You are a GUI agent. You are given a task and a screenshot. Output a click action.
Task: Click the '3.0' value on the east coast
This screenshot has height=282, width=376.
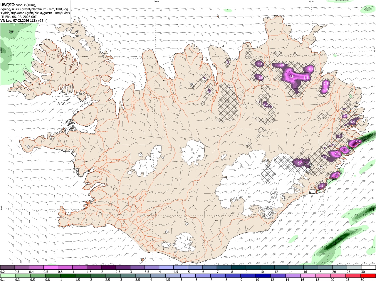(x=358, y=143)
